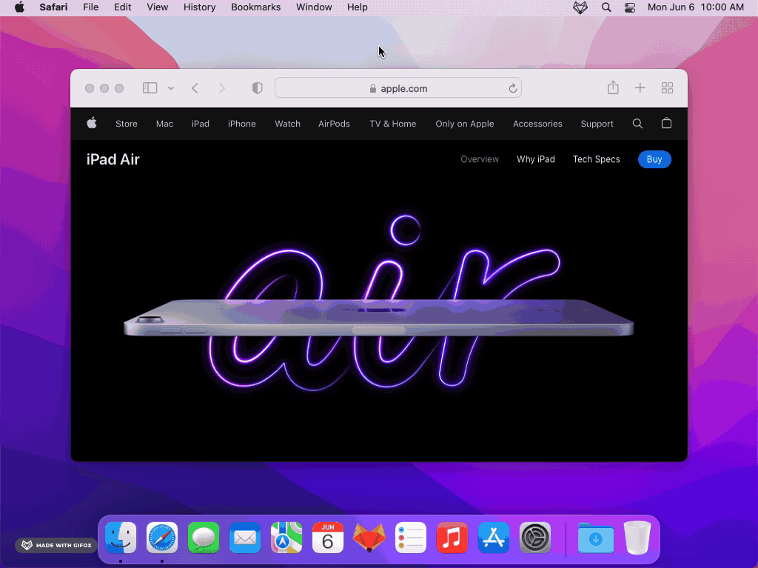Open Maps from the Dock
The height and width of the screenshot is (568, 758).
click(x=286, y=538)
